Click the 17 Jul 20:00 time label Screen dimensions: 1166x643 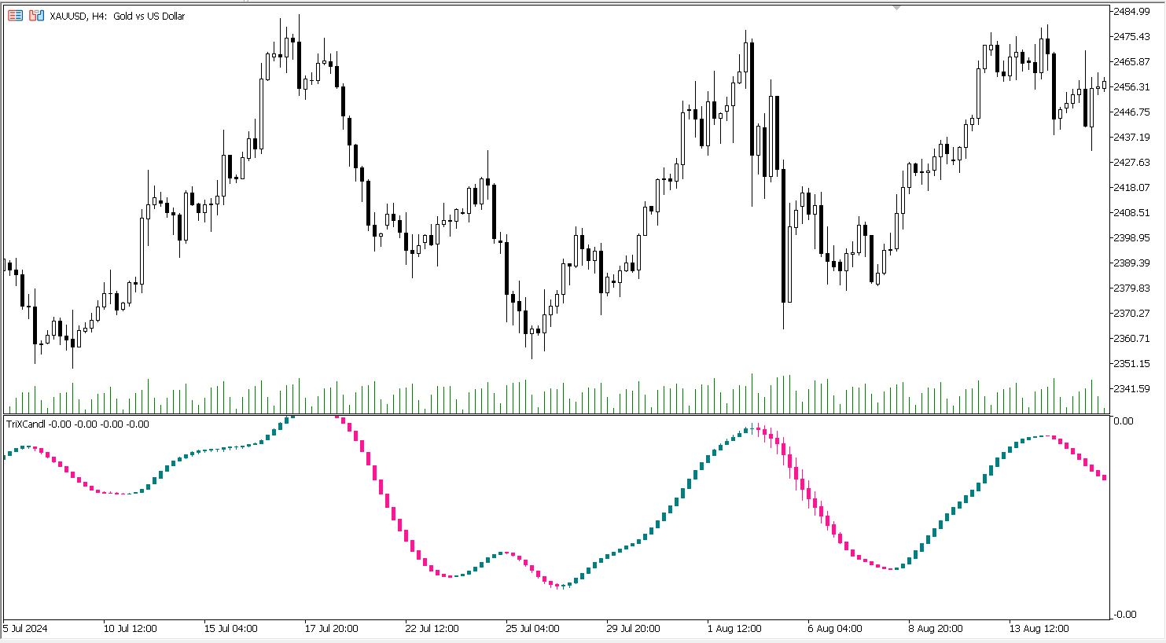(332, 629)
